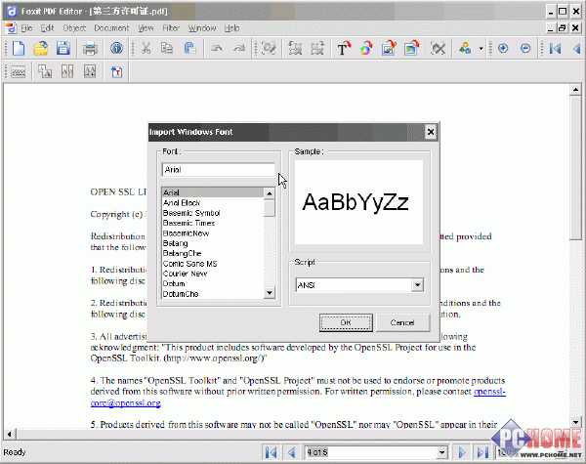
Task: Click the select objects icon at toolbar center
Action: [x=269, y=49]
